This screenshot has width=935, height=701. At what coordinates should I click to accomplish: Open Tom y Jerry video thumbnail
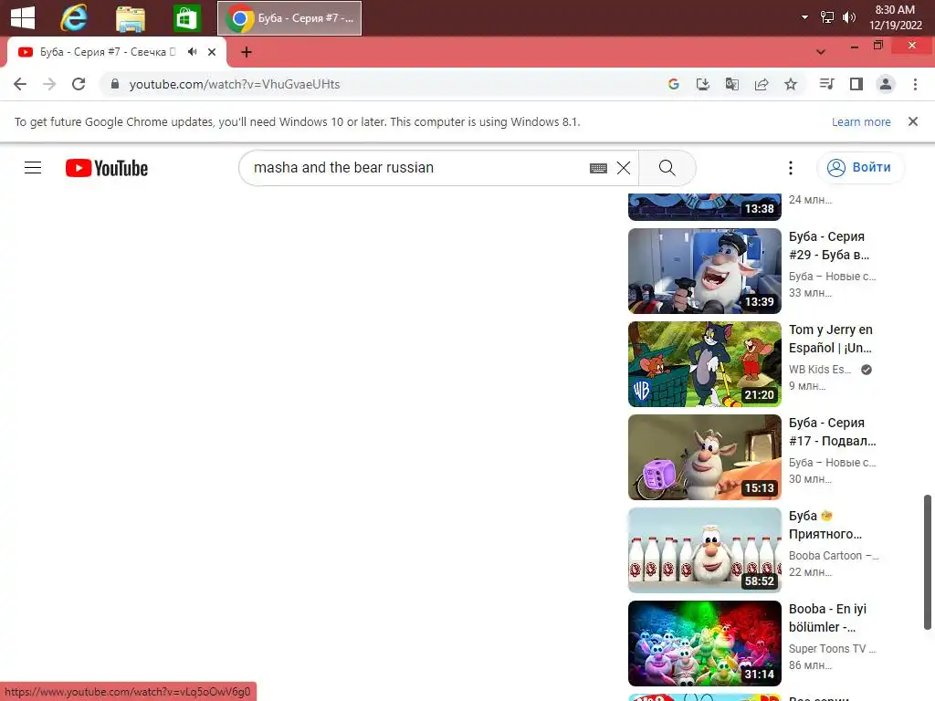tap(704, 363)
